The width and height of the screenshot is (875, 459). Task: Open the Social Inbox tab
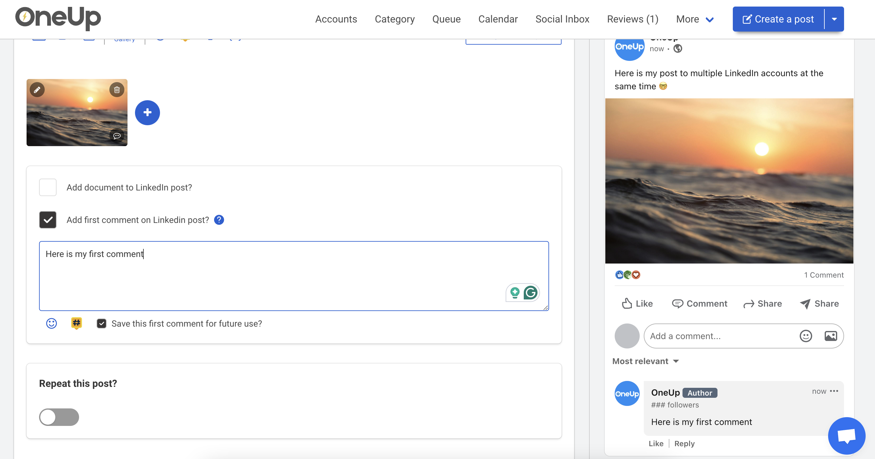(562, 18)
